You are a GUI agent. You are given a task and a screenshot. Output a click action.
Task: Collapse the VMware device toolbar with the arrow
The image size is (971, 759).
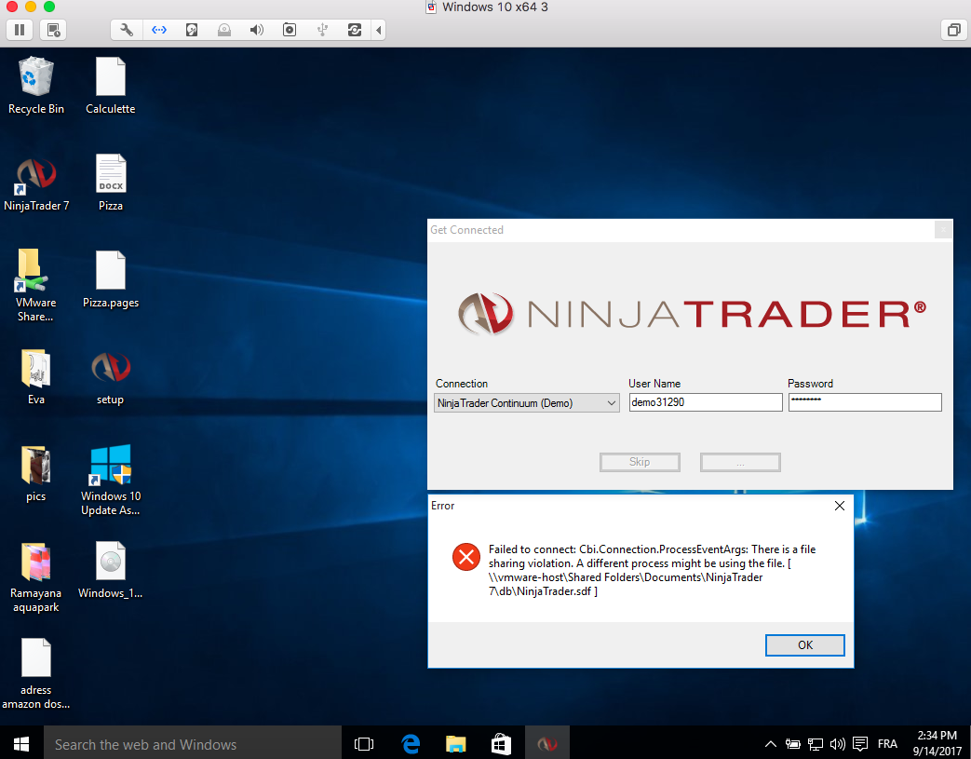[x=378, y=30]
